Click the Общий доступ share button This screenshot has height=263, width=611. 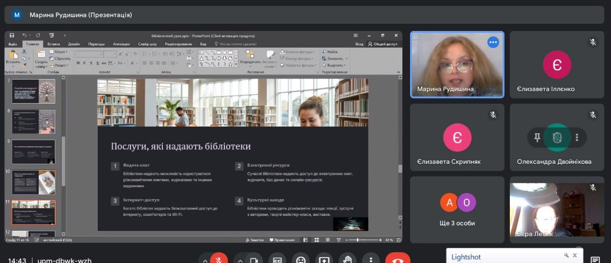tap(382, 44)
